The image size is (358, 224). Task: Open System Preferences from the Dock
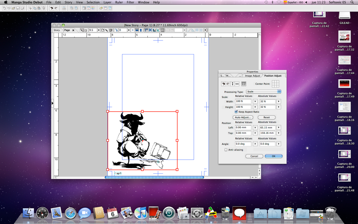coord(197,213)
